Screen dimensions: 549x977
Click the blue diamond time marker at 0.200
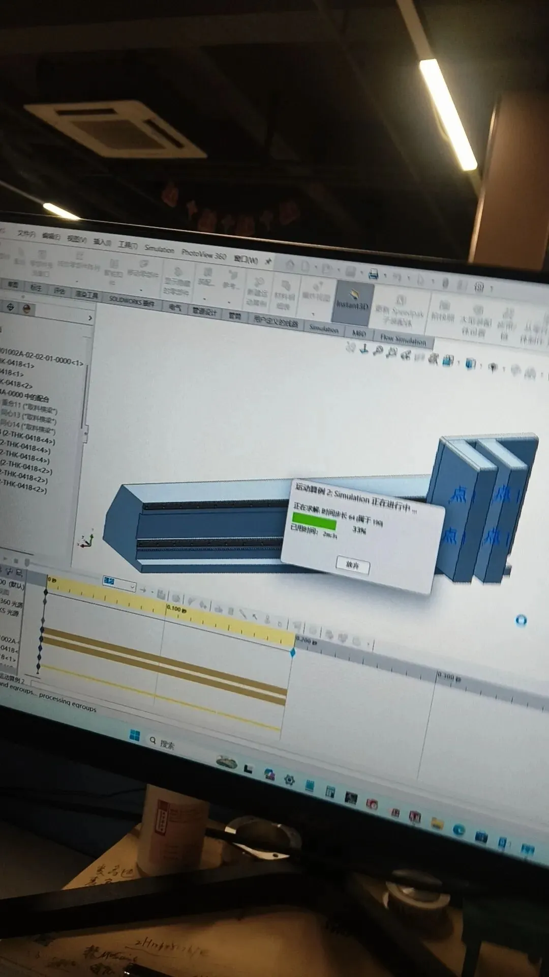293,653
